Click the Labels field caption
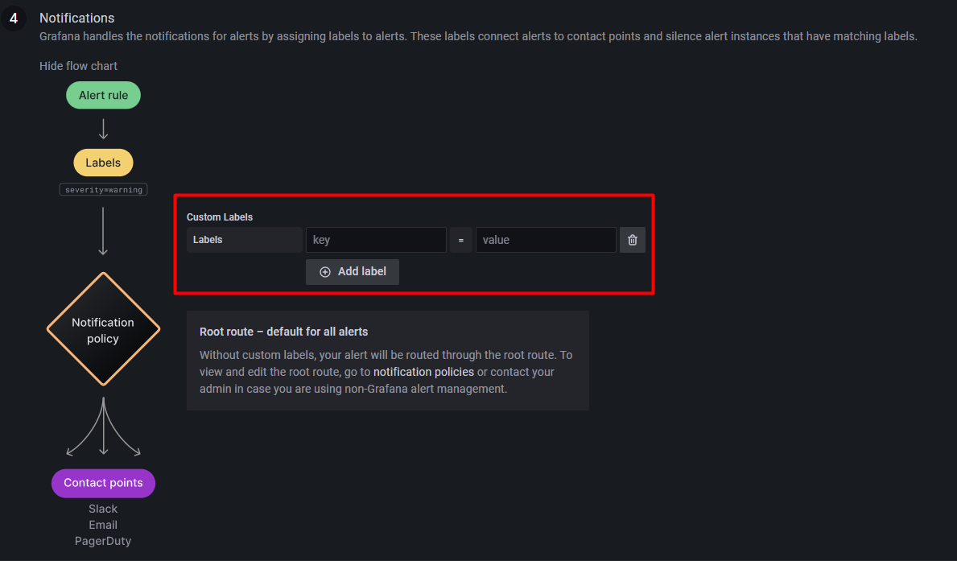Screen dimensions: 957x561 click(208, 240)
